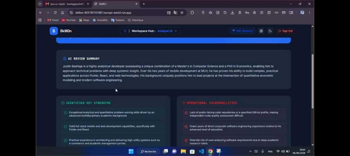Click the Chrome icon in the taskbar

[210, 152]
